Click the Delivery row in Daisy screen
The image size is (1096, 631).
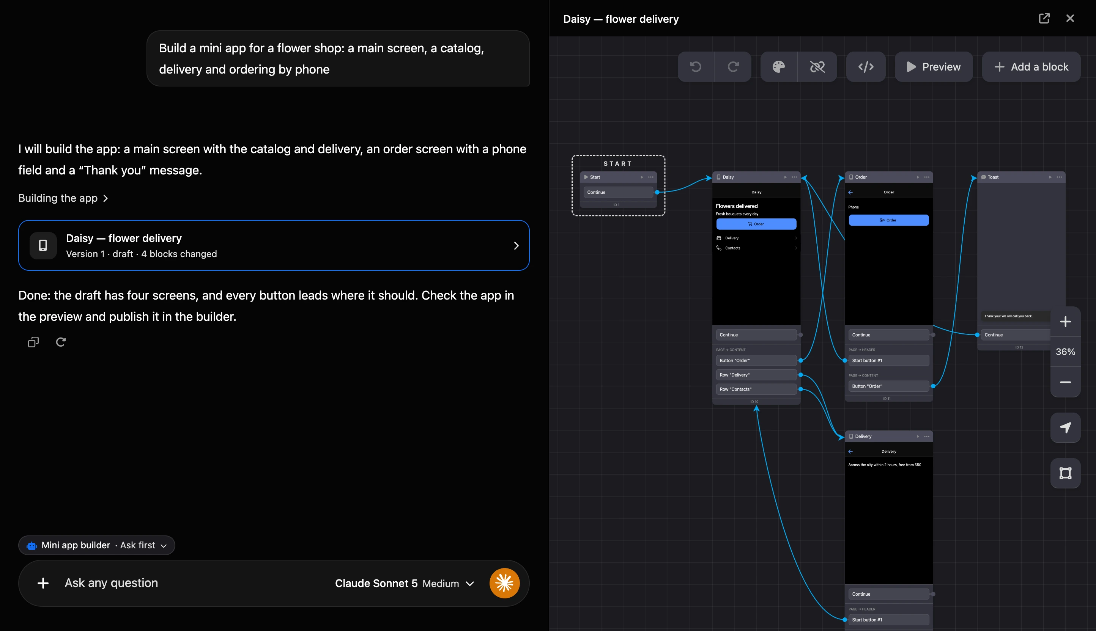(756, 238)
